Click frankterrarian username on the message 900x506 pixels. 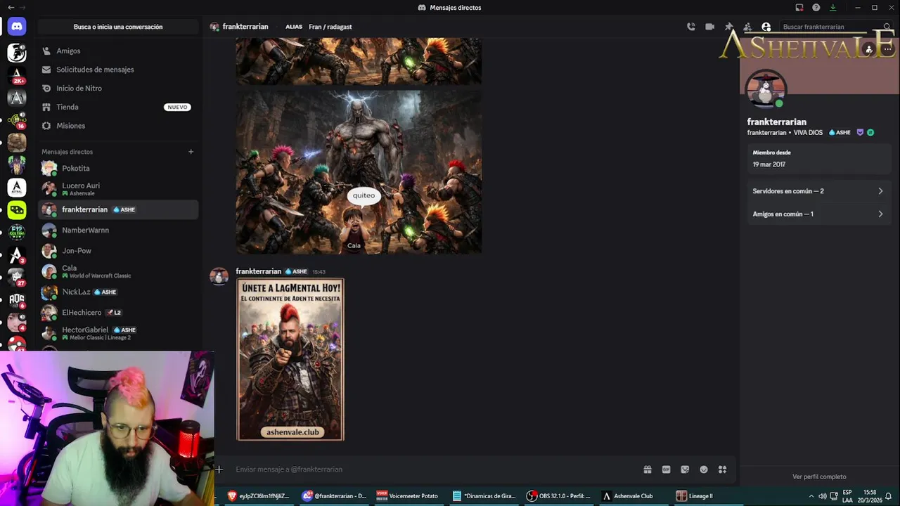(x=258, y=271)
